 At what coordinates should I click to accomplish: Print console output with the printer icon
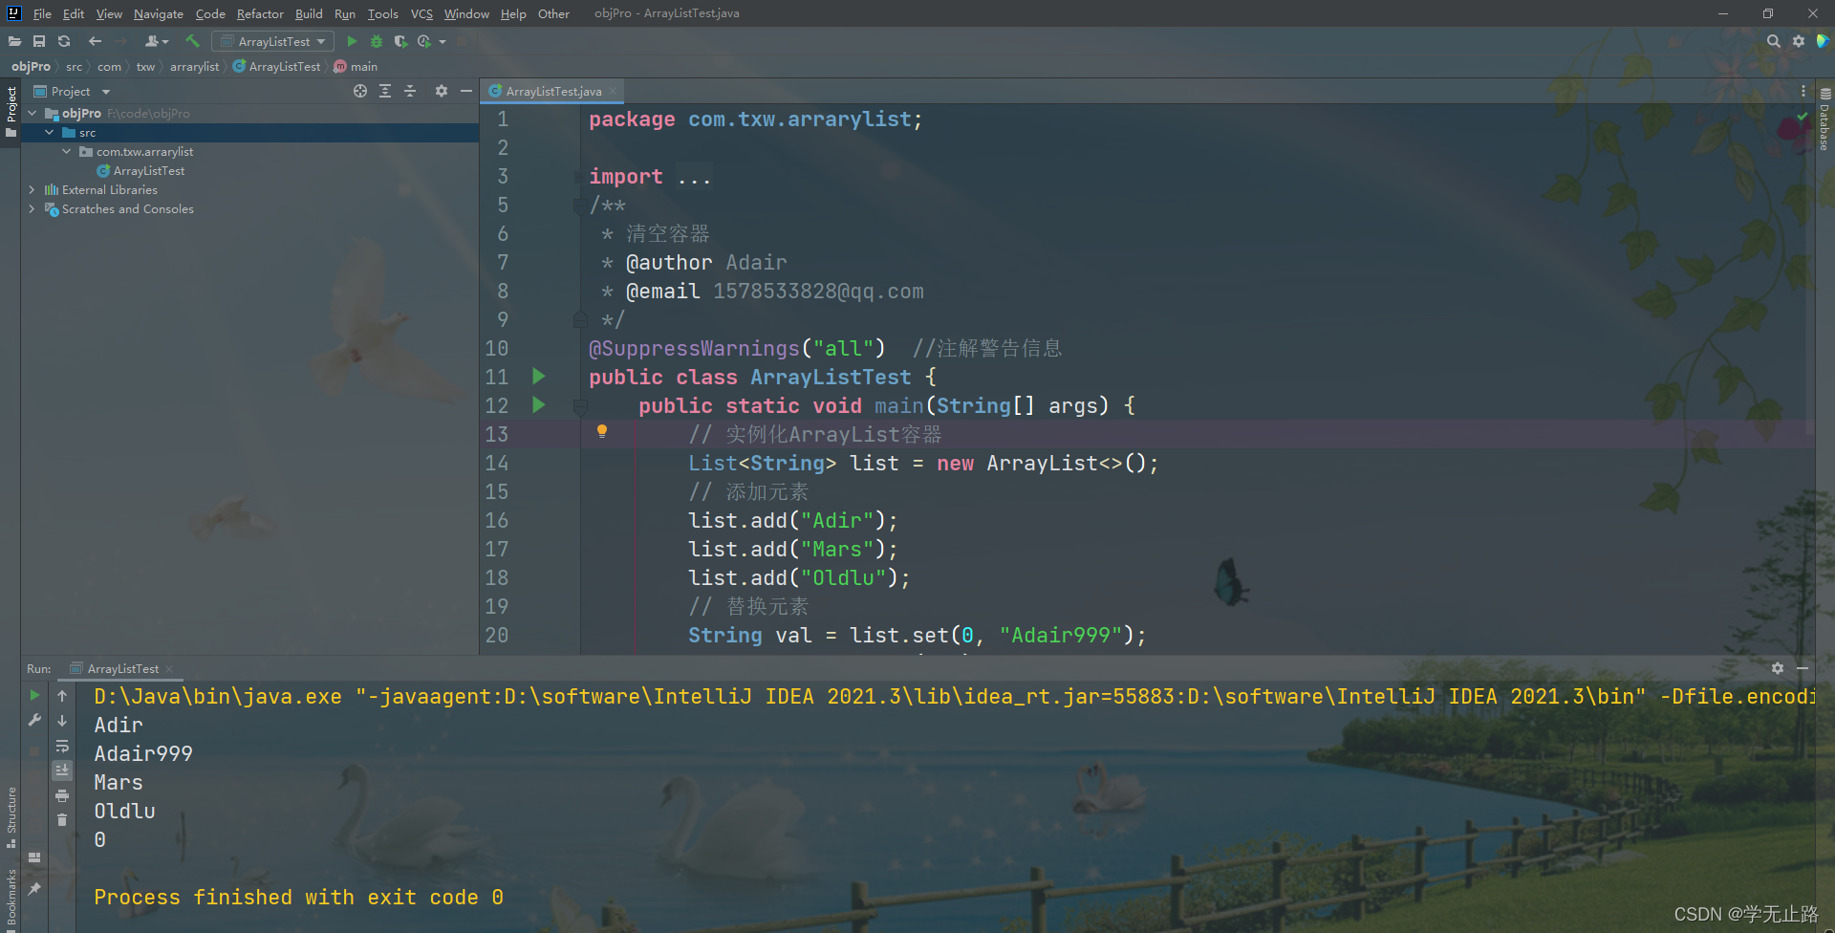tap(62, 795)
